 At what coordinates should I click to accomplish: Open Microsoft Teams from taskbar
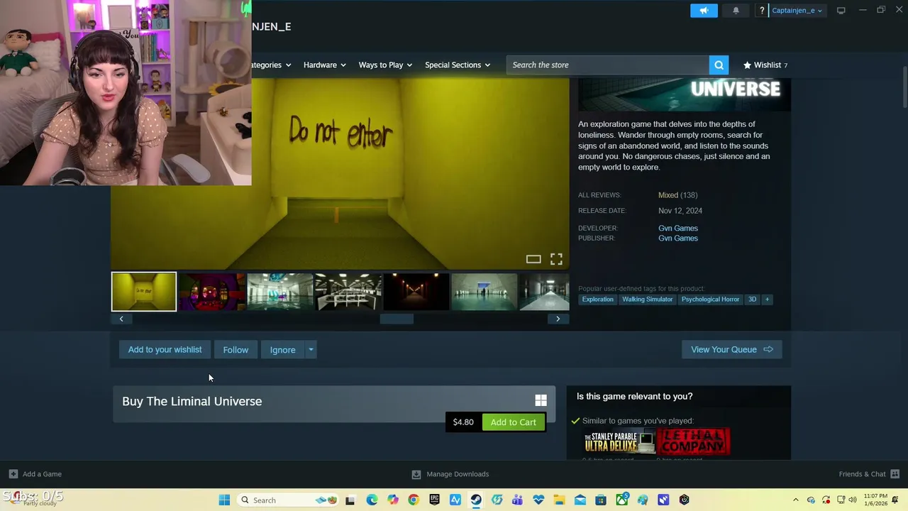click(517, 500)
